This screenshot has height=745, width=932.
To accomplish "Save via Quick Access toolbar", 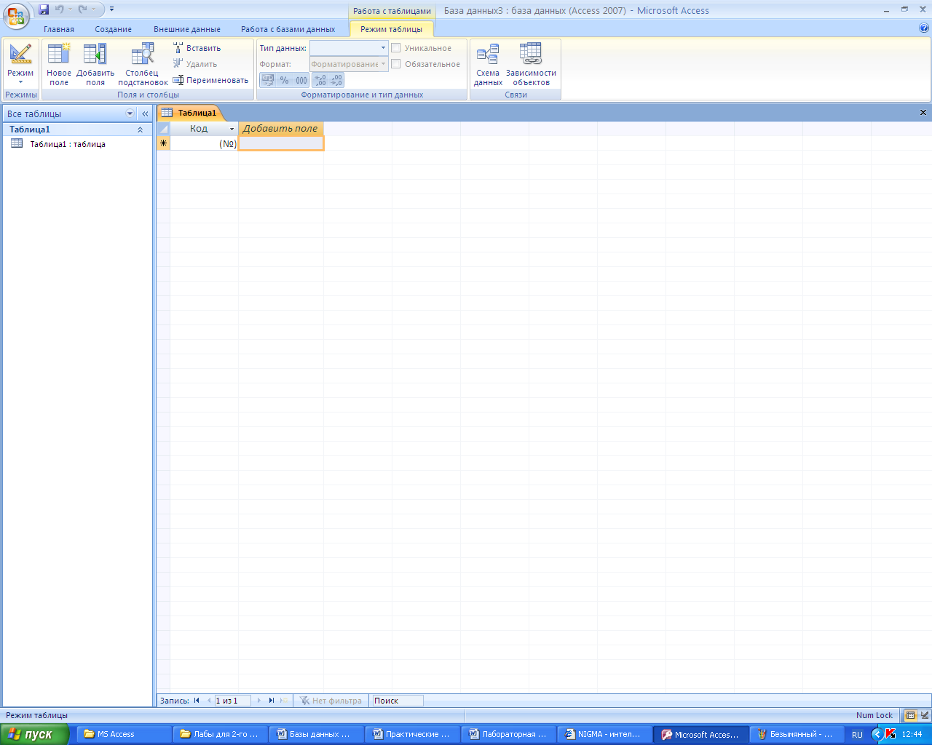I will (x=44, y=9).
